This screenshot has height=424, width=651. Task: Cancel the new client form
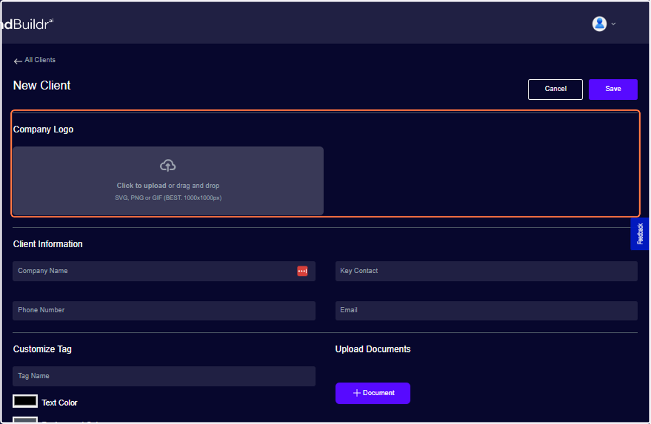pyautogui.click(x=556, y=89)
